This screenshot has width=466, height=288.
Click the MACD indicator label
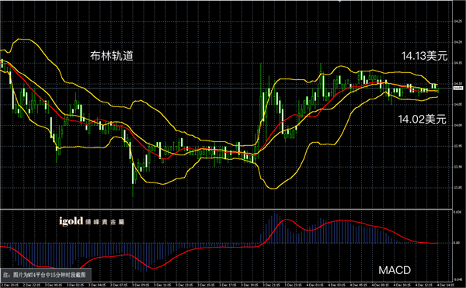pos(395,270)
